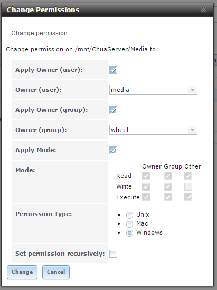Toggle Group Read permission checkbox

tap(168, 176)
